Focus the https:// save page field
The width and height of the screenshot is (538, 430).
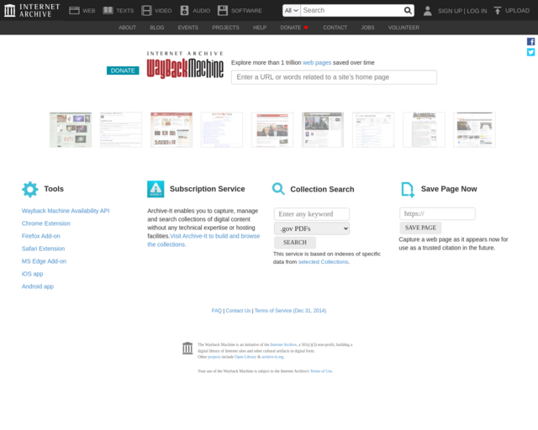point(437,214)
